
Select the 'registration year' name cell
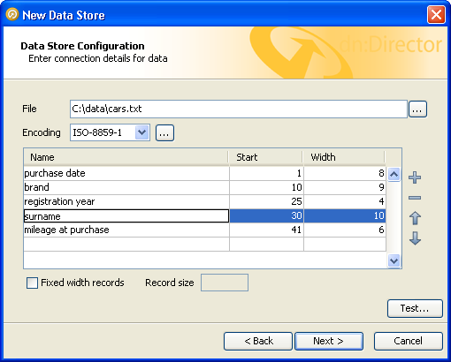[x=126, y=201]
